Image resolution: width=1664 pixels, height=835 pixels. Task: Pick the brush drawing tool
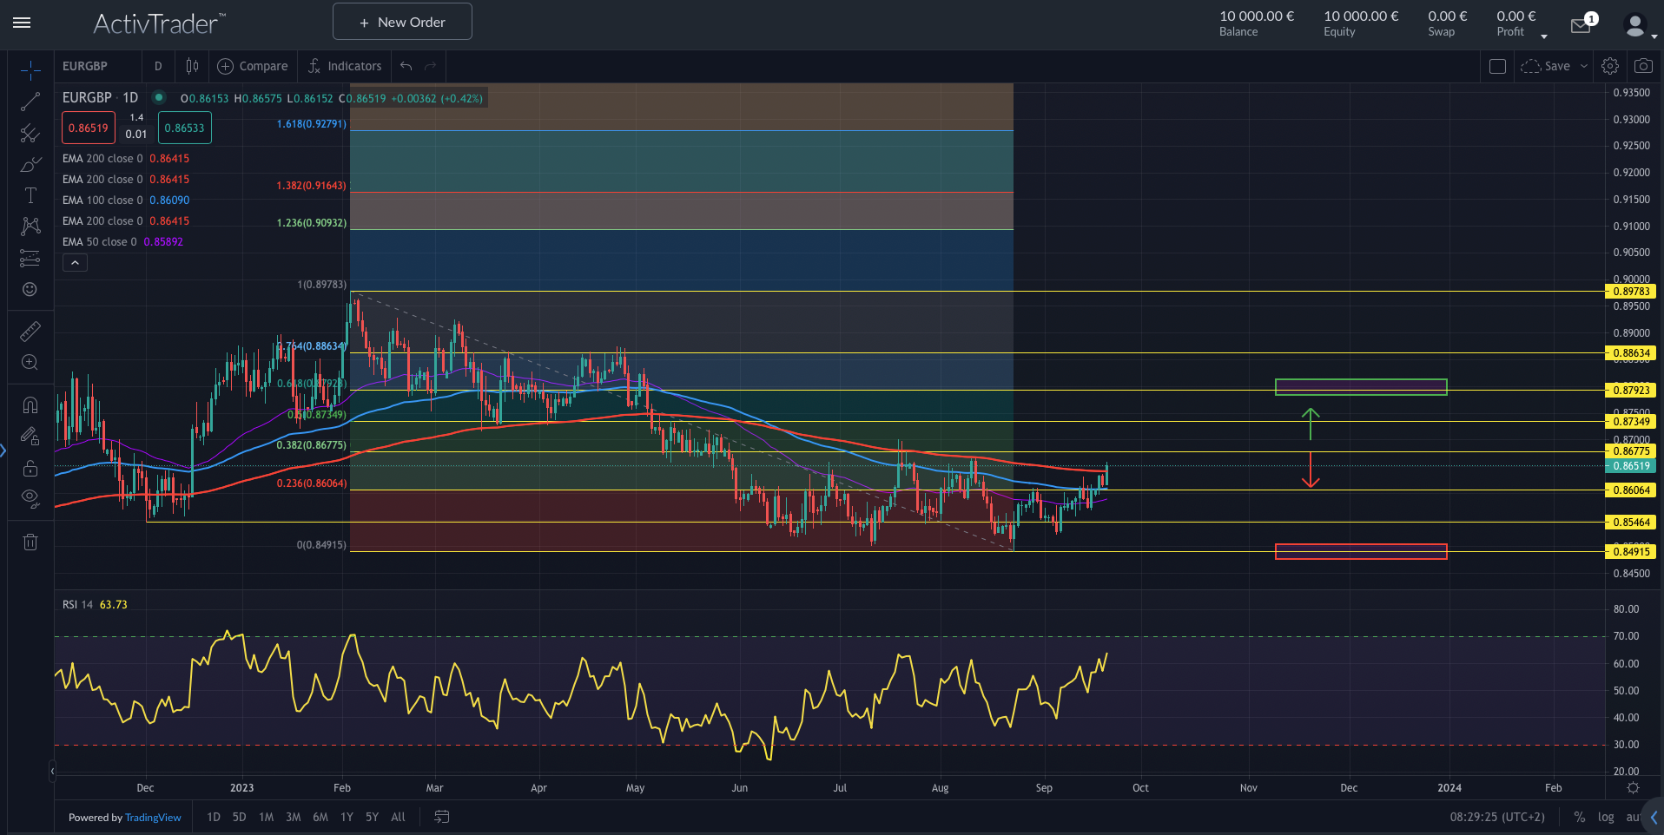[x=30, y=164]
